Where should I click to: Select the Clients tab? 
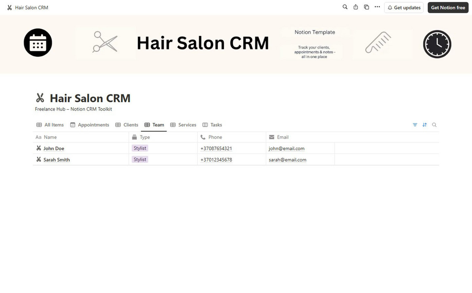(127, 125)
